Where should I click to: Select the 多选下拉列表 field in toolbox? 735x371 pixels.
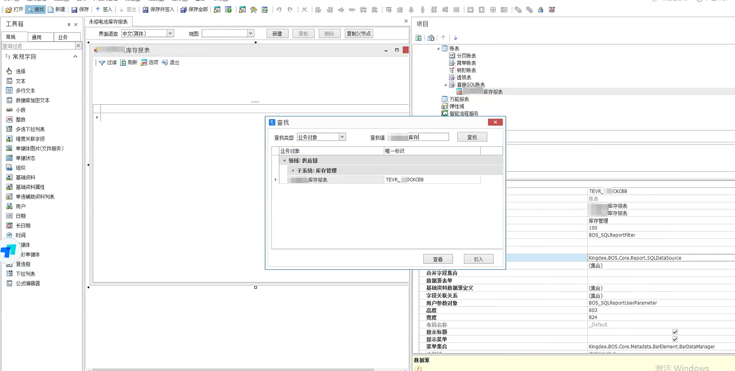[25, 129]
